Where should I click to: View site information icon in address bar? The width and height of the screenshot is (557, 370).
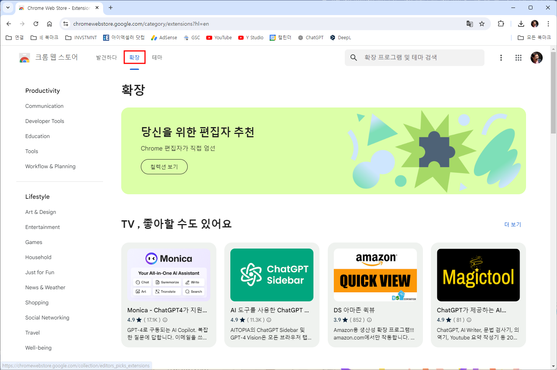point(66,24)
